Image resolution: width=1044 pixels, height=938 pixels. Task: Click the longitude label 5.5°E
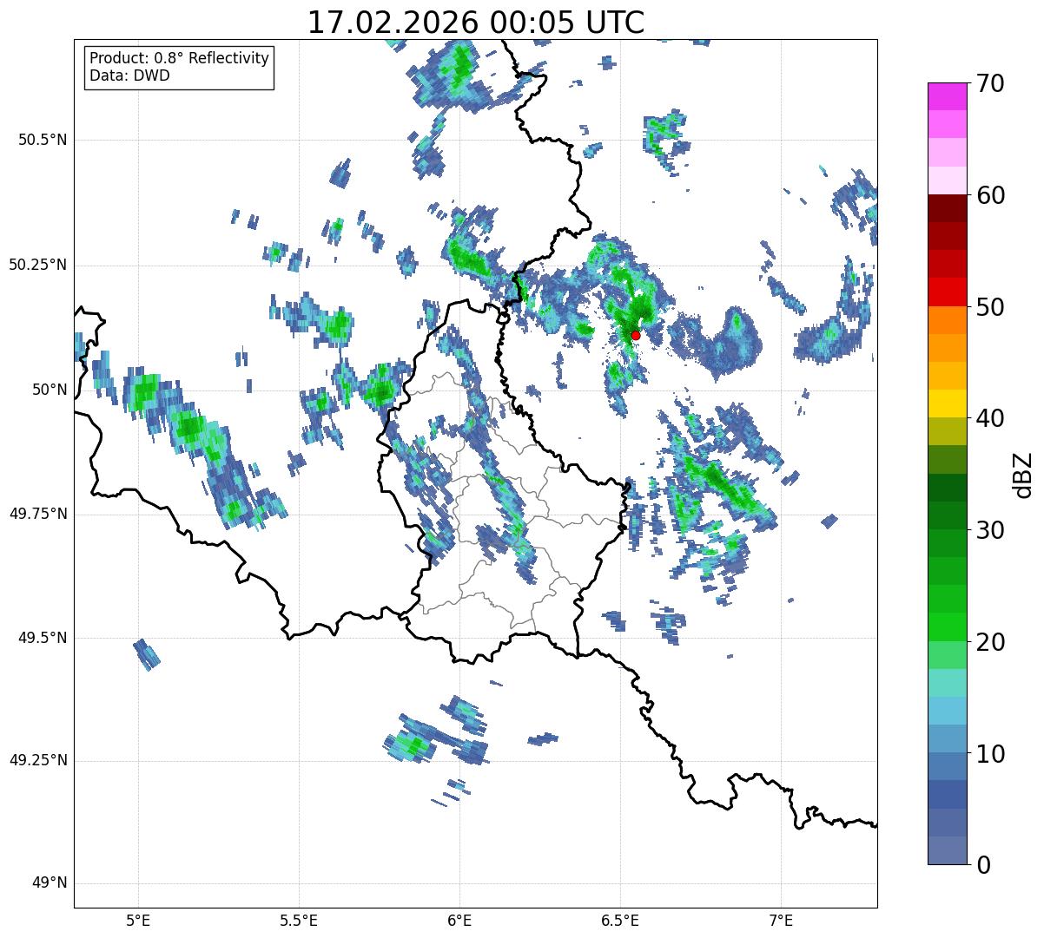coord(299,922)
